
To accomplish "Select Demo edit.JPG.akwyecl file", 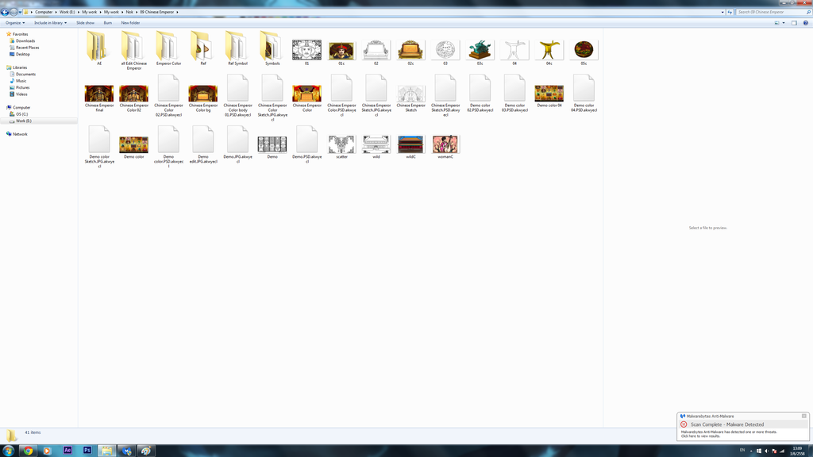I will pos(203,144).
